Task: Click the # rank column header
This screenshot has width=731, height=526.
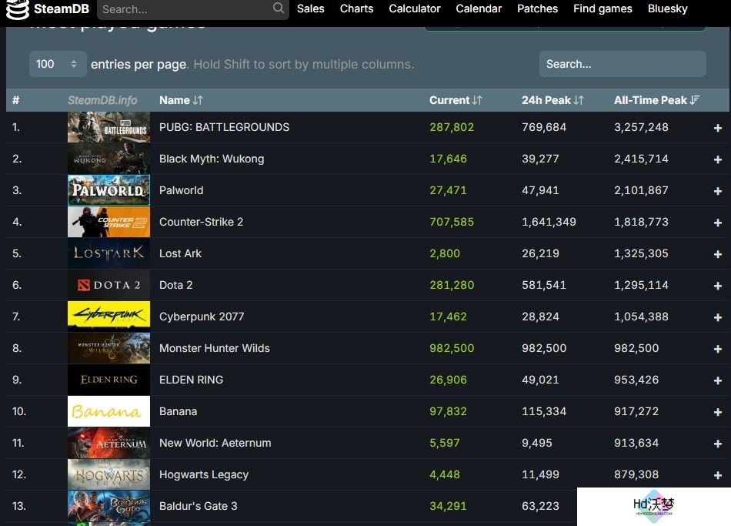Action: [16, 100]
